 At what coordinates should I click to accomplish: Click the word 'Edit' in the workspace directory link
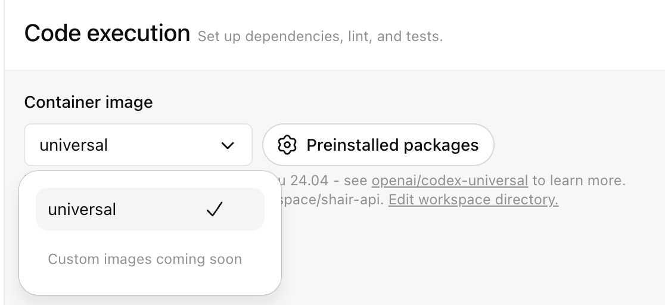pos(400,200)
